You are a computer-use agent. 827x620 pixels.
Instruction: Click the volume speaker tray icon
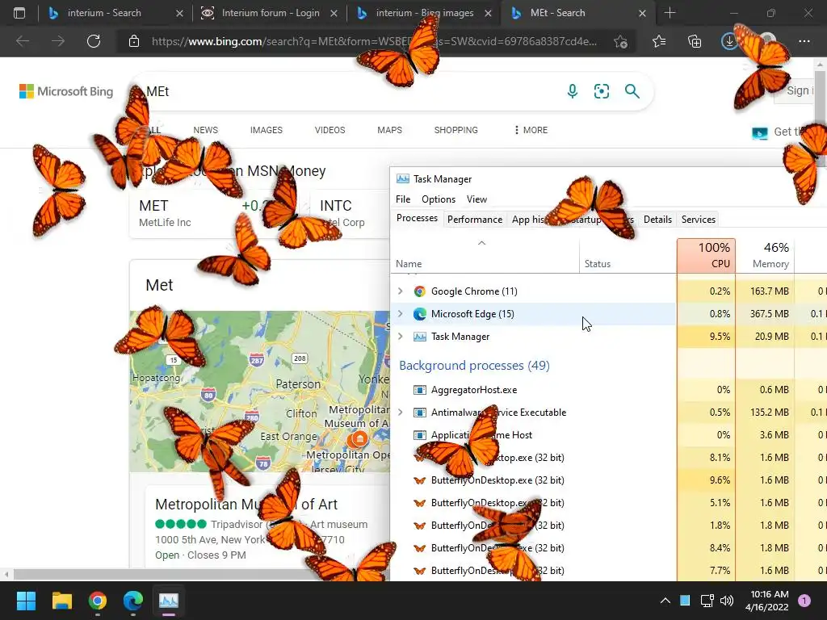pyautogui.click(x=727, y=601)
